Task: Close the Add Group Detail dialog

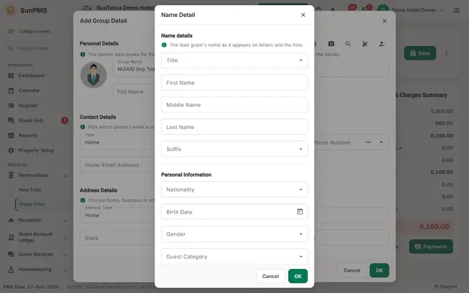Action: click(x=384, y=21)
